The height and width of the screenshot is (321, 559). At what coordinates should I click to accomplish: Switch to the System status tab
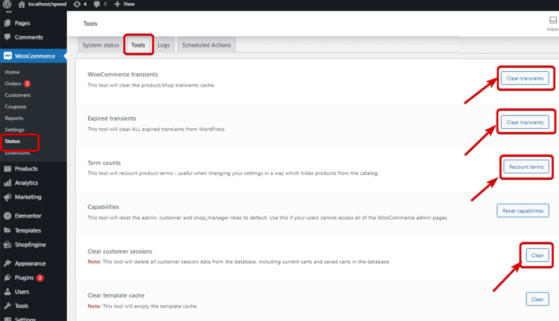coord(101,45)
